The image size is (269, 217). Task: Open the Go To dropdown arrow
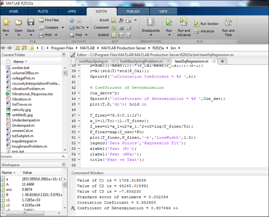click(87, 27)
